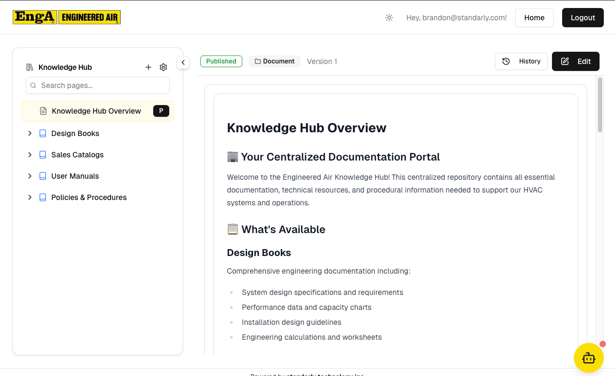Click the Home button

click(x=534, y=17)
